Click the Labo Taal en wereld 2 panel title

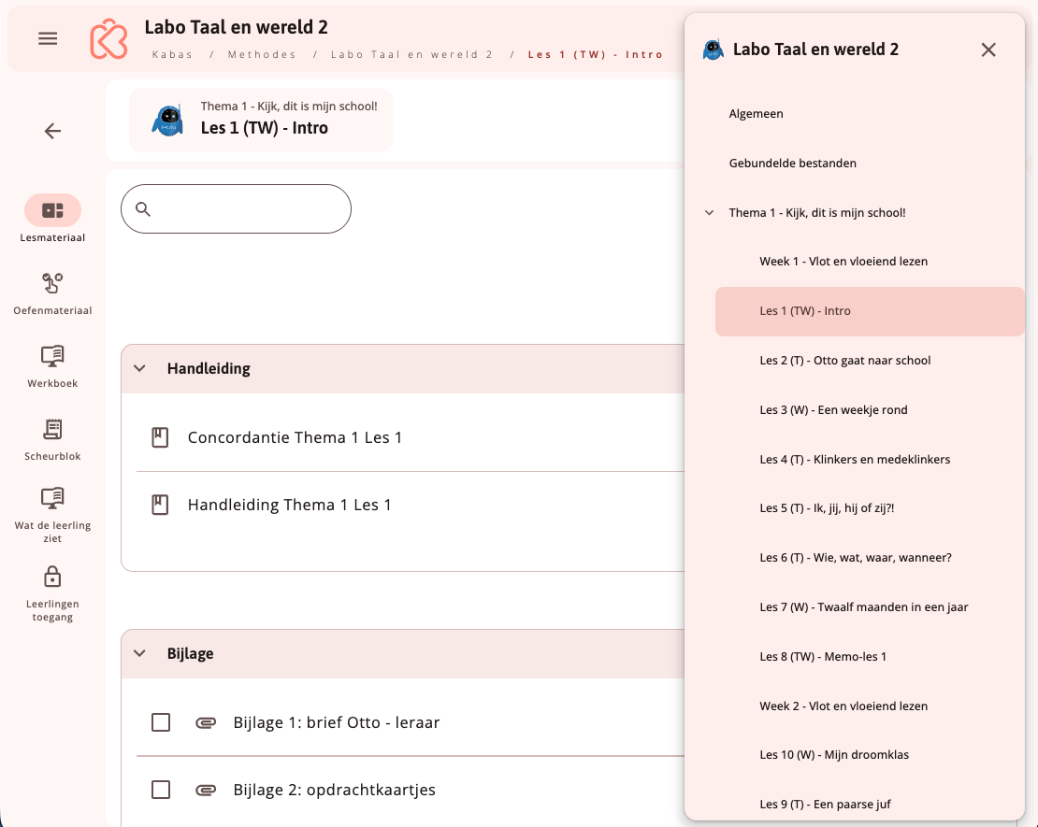[815, 50]
